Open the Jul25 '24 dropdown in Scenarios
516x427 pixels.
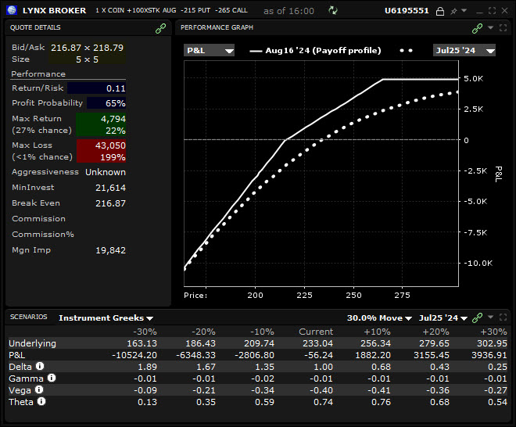click(443, 318)
